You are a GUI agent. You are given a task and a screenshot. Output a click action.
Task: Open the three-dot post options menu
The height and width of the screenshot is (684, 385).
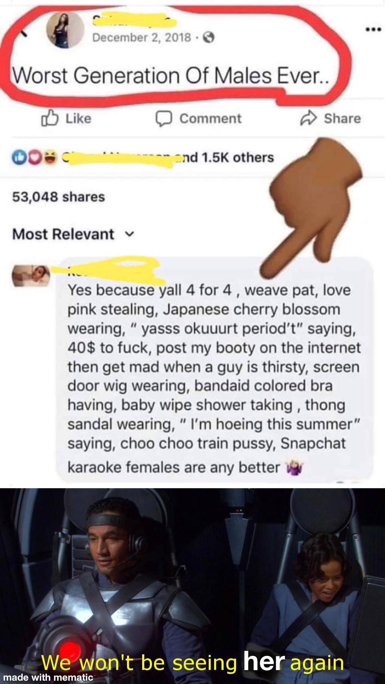tap(373, 29)
